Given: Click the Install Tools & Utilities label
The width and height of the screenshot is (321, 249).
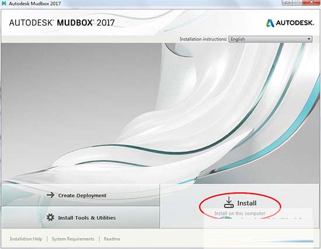Looking at the screenshot, I should (87, 218).
